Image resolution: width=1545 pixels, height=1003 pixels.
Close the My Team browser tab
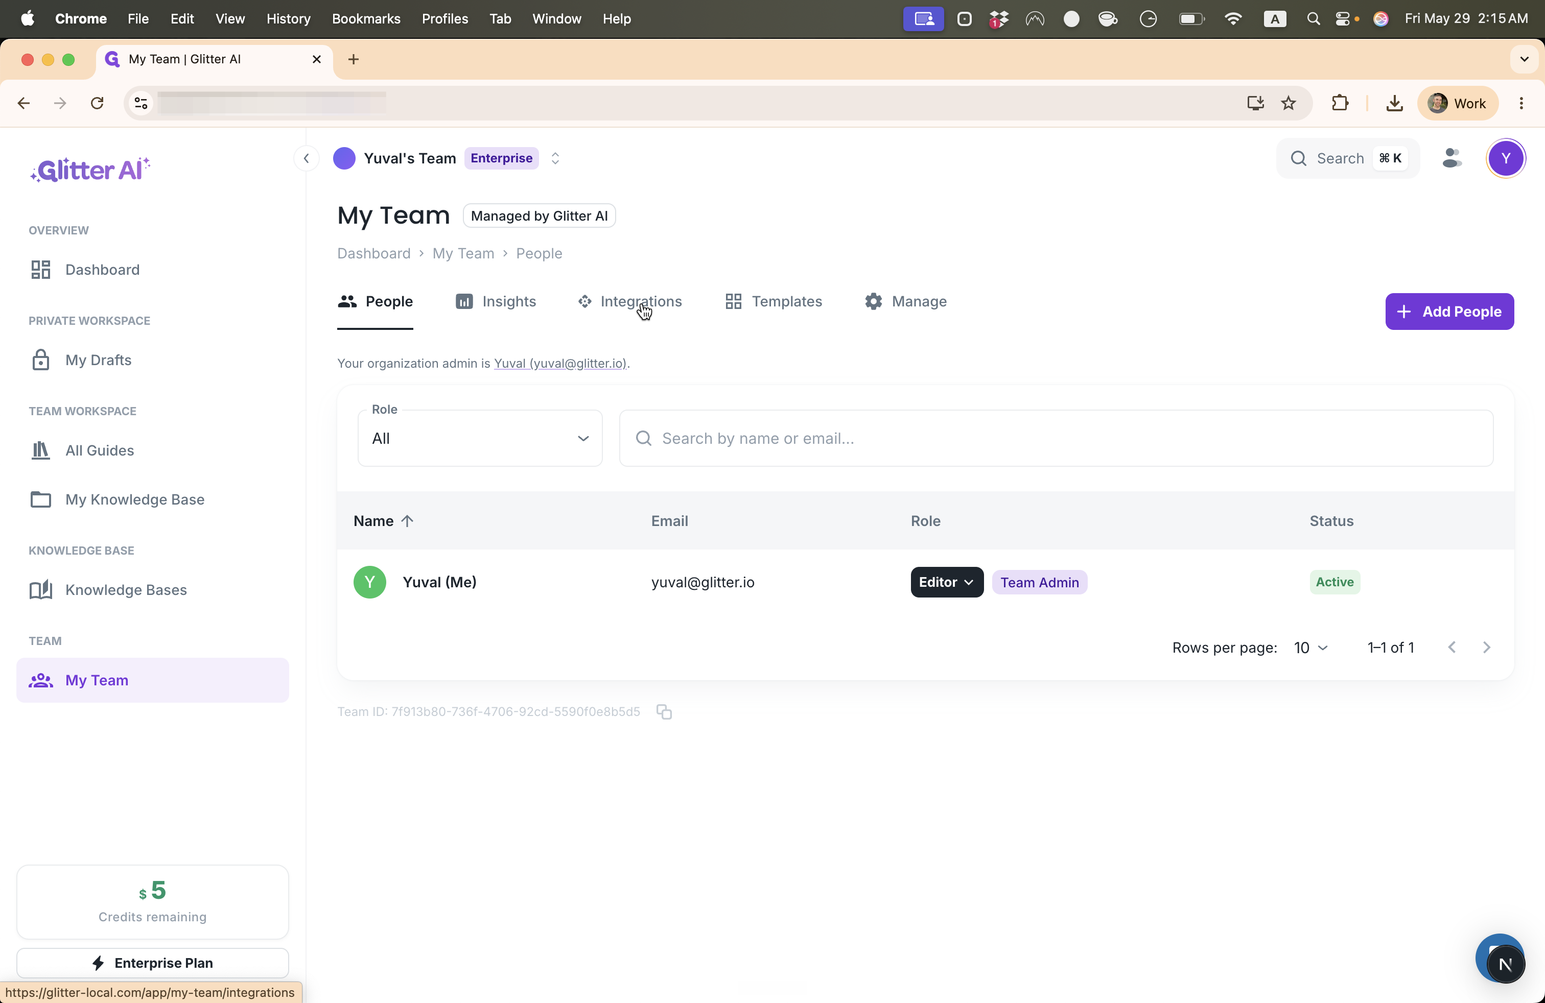(x=317, y=60)
